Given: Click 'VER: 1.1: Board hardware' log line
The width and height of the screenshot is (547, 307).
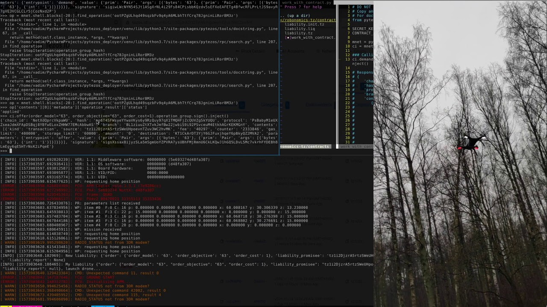Looking at the screenshot, I should tap(83, 168).
